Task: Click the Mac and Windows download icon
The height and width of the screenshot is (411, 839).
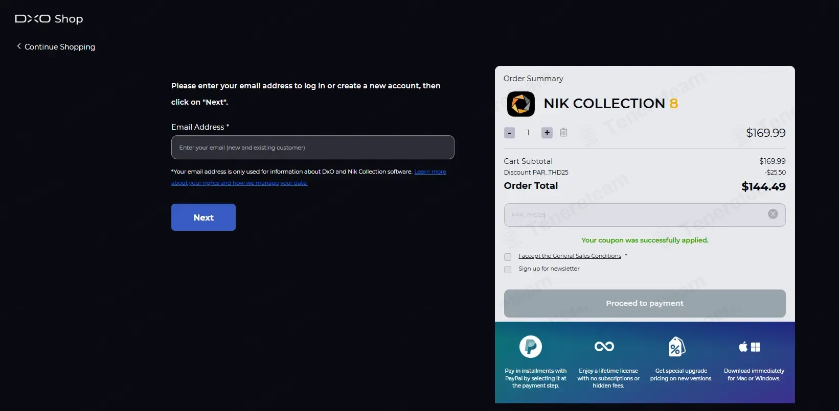Action: tap(750, 347)
